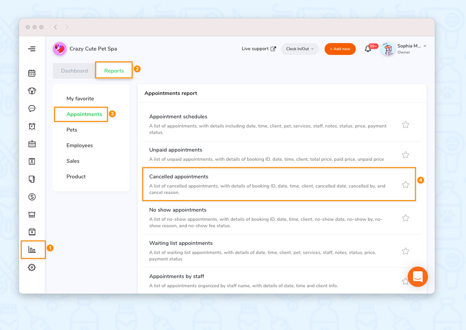The height and width of the screenshot is (330, 466).
Task: Favorite the Cancelled appointments report star
Action: pyautogui.click(x=406, y=185)
